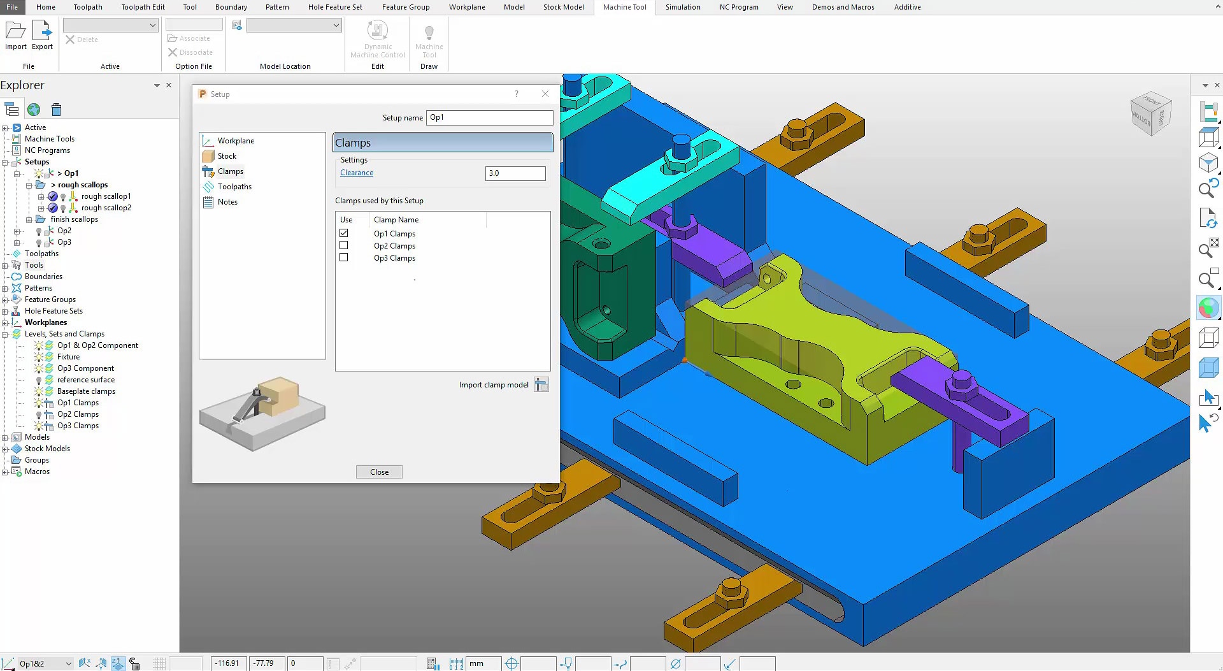Click the Setup name input field
This screenshot has height=671, width=1223.
pyautogui.click(x=489, y=118)
